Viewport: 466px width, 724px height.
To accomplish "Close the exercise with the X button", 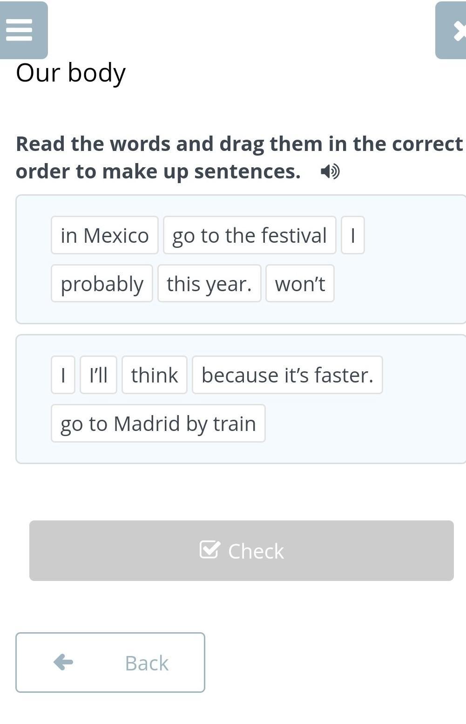I will click(451, 30).
